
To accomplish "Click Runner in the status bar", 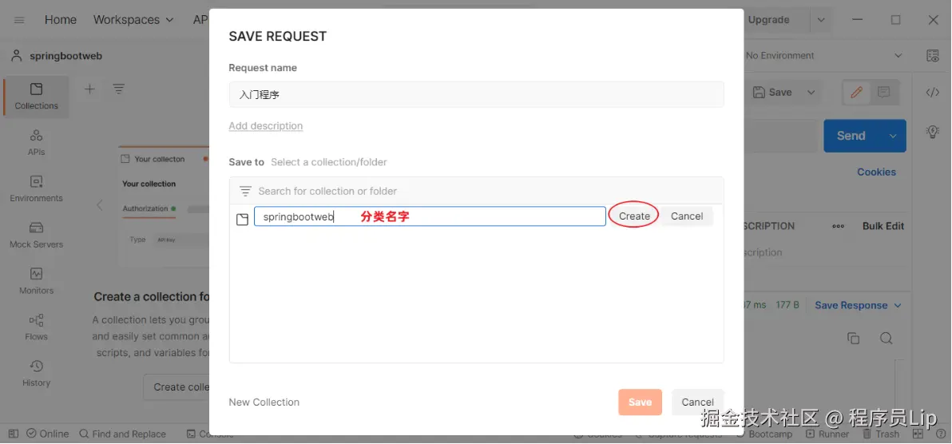I will [x=827, y=434].
